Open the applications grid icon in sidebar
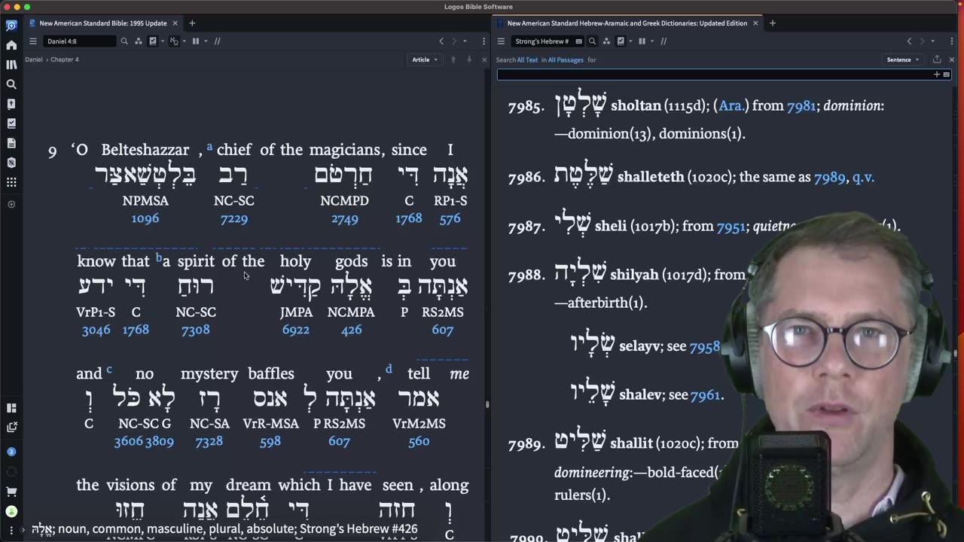 coord(11,182)
